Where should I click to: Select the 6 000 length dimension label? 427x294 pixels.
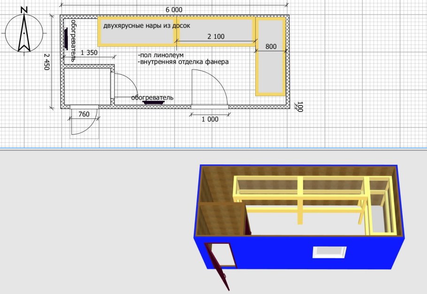point(174,9)
